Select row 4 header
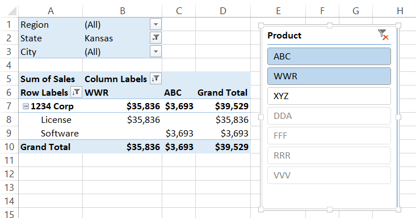Screen dimensions: 416x218 (9, 65)
